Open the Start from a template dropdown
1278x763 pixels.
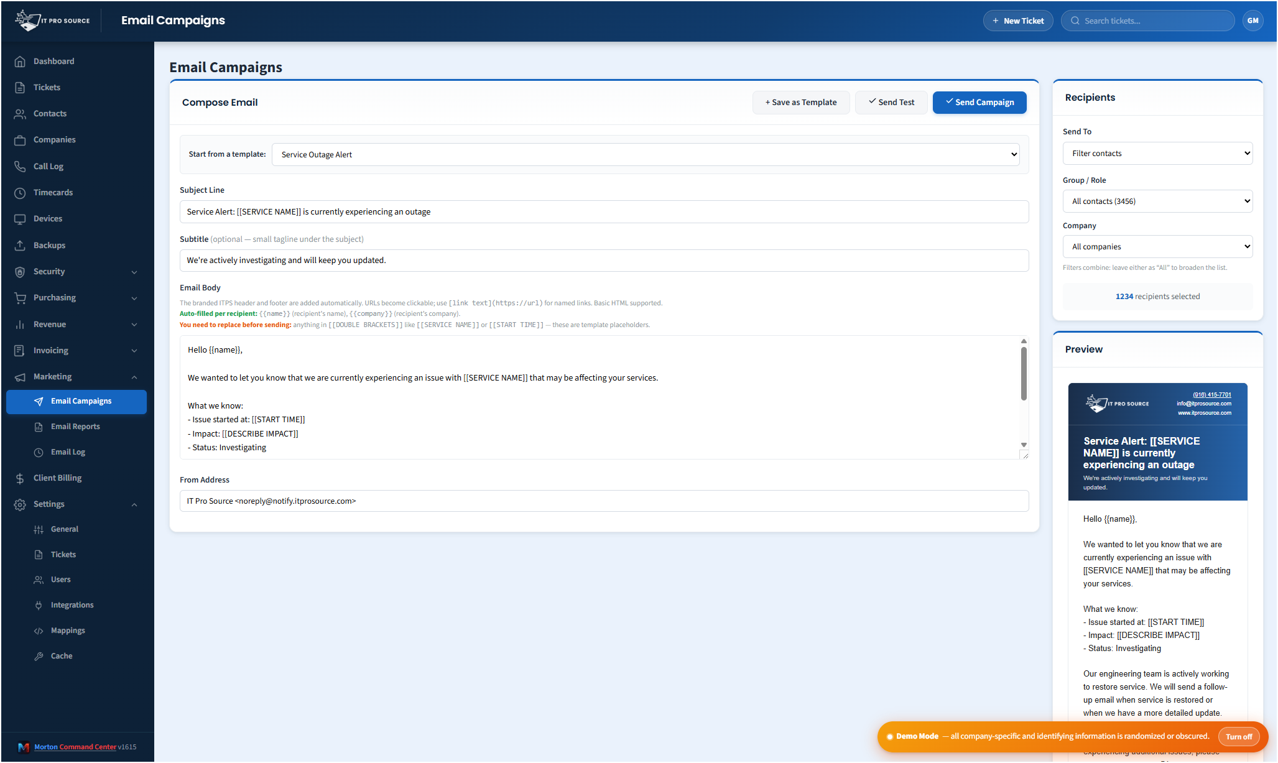(646, 155)
